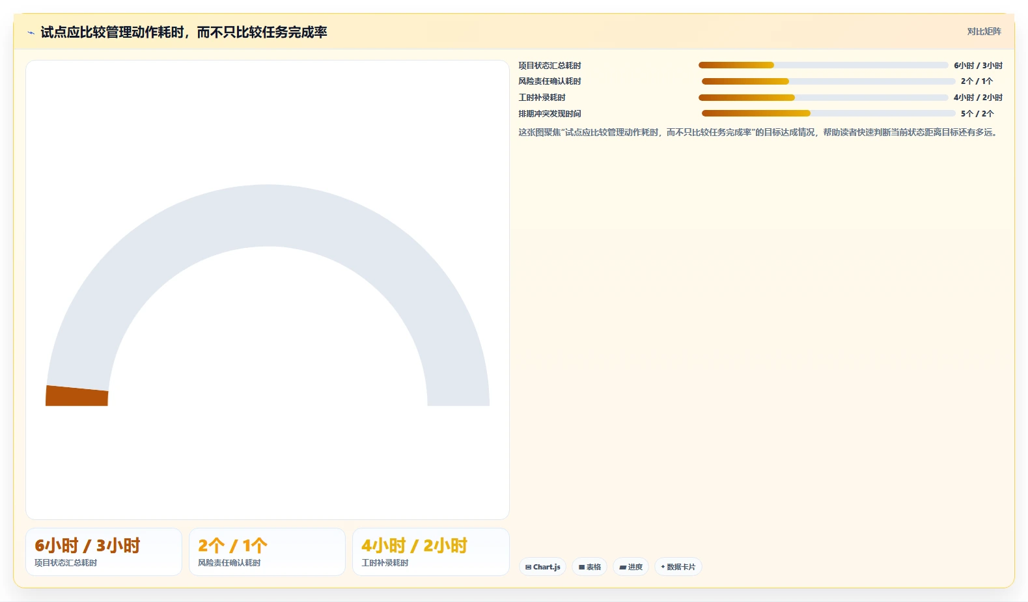
Task: Click the blue icon before the header title
Action: [31, 33]
